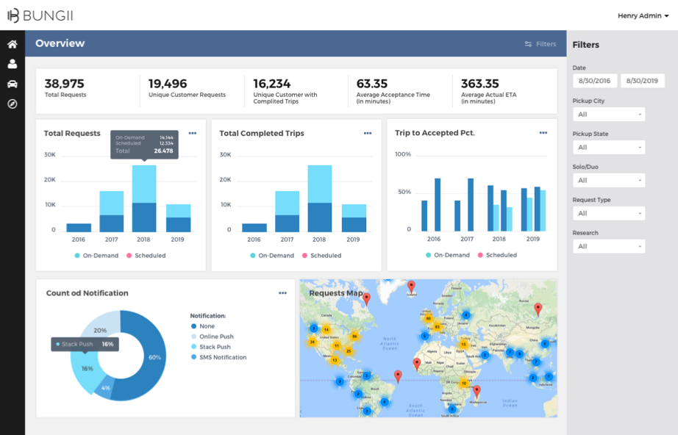The height and width of the screenshot is (435, 678).
Task: Open the Total Requests chart options menu
Action: coord(193,133)
